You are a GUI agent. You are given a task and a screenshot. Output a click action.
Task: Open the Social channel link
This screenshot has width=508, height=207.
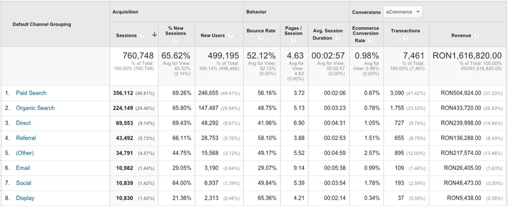pyautogui.click(x=23, y=183)
